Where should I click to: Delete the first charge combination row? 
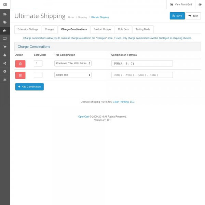20,64
